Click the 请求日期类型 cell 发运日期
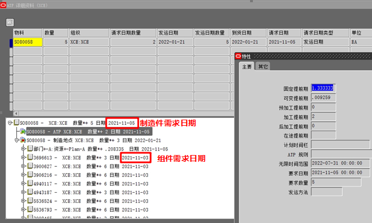Viewport: 372px width, 223px height. (326, 42)
